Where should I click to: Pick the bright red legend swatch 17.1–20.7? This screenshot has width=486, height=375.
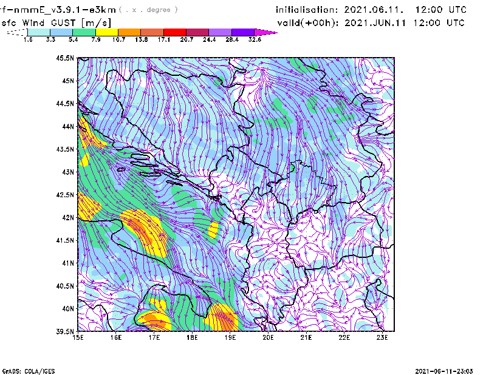click(175, 32)
